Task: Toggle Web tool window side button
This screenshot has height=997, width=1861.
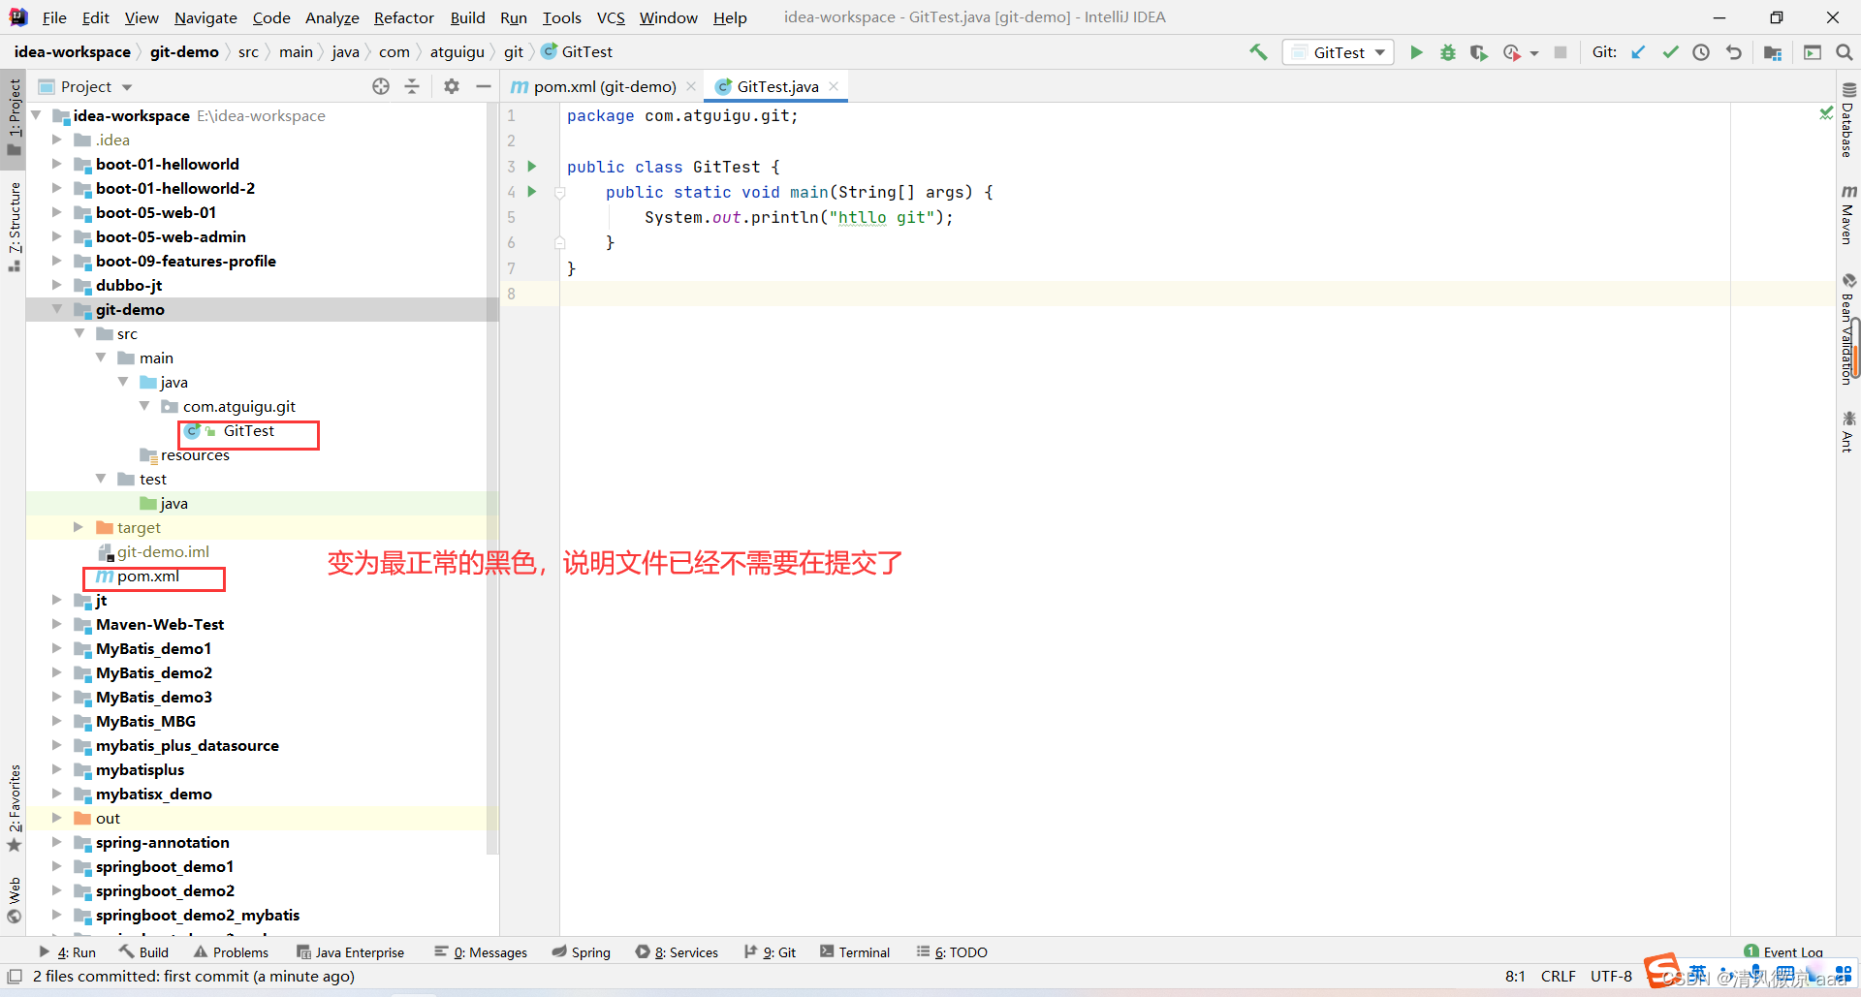Action: (14, 900)
